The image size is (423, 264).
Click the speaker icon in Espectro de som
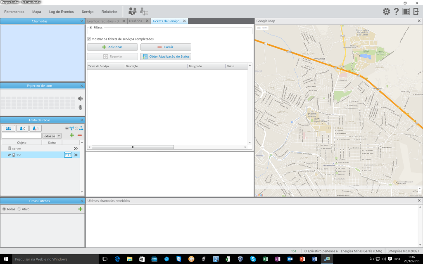tap(80, 99)
